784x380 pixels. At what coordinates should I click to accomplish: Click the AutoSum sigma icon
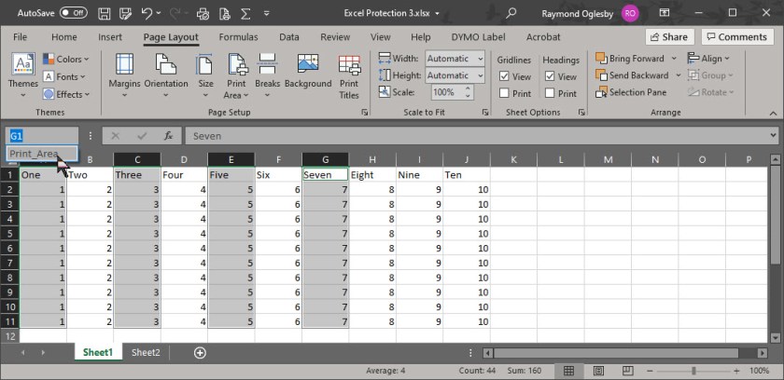(245, 13)
